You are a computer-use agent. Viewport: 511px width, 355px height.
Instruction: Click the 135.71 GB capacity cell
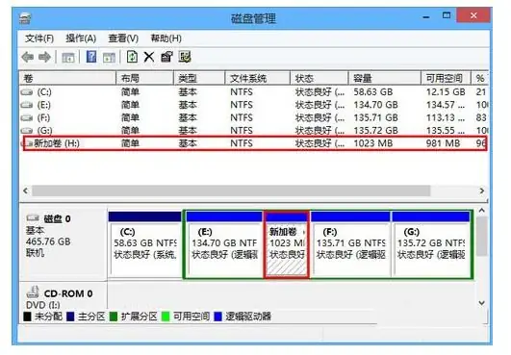(376, 117)
